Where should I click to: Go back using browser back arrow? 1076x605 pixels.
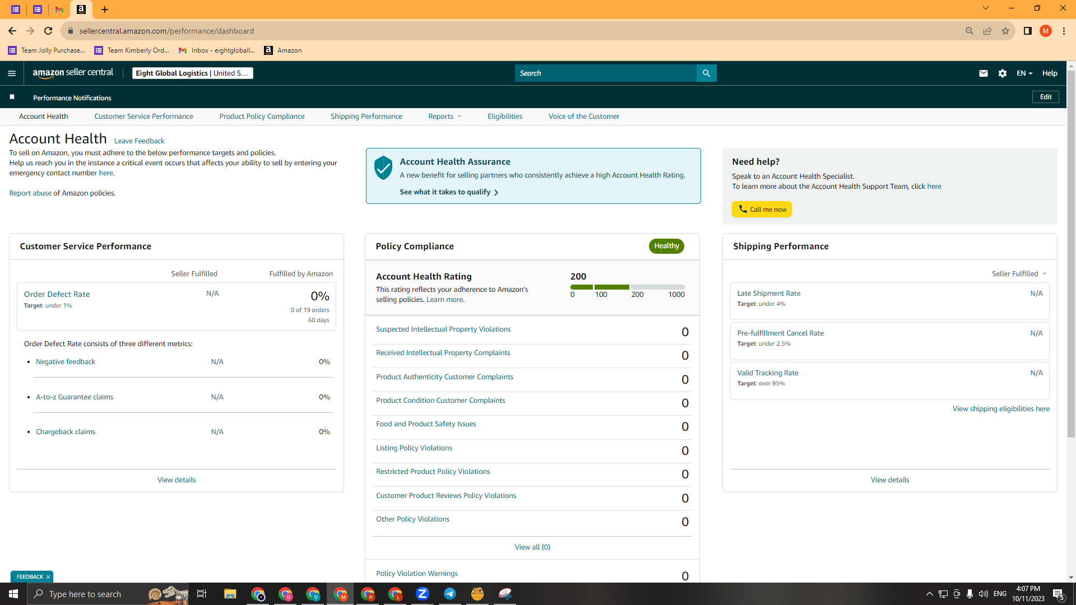12,31
